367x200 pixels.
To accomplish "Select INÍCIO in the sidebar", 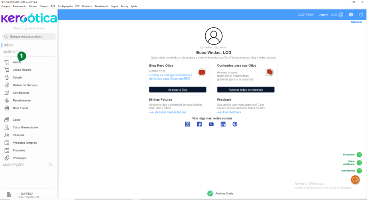I will tap(9, 45).
